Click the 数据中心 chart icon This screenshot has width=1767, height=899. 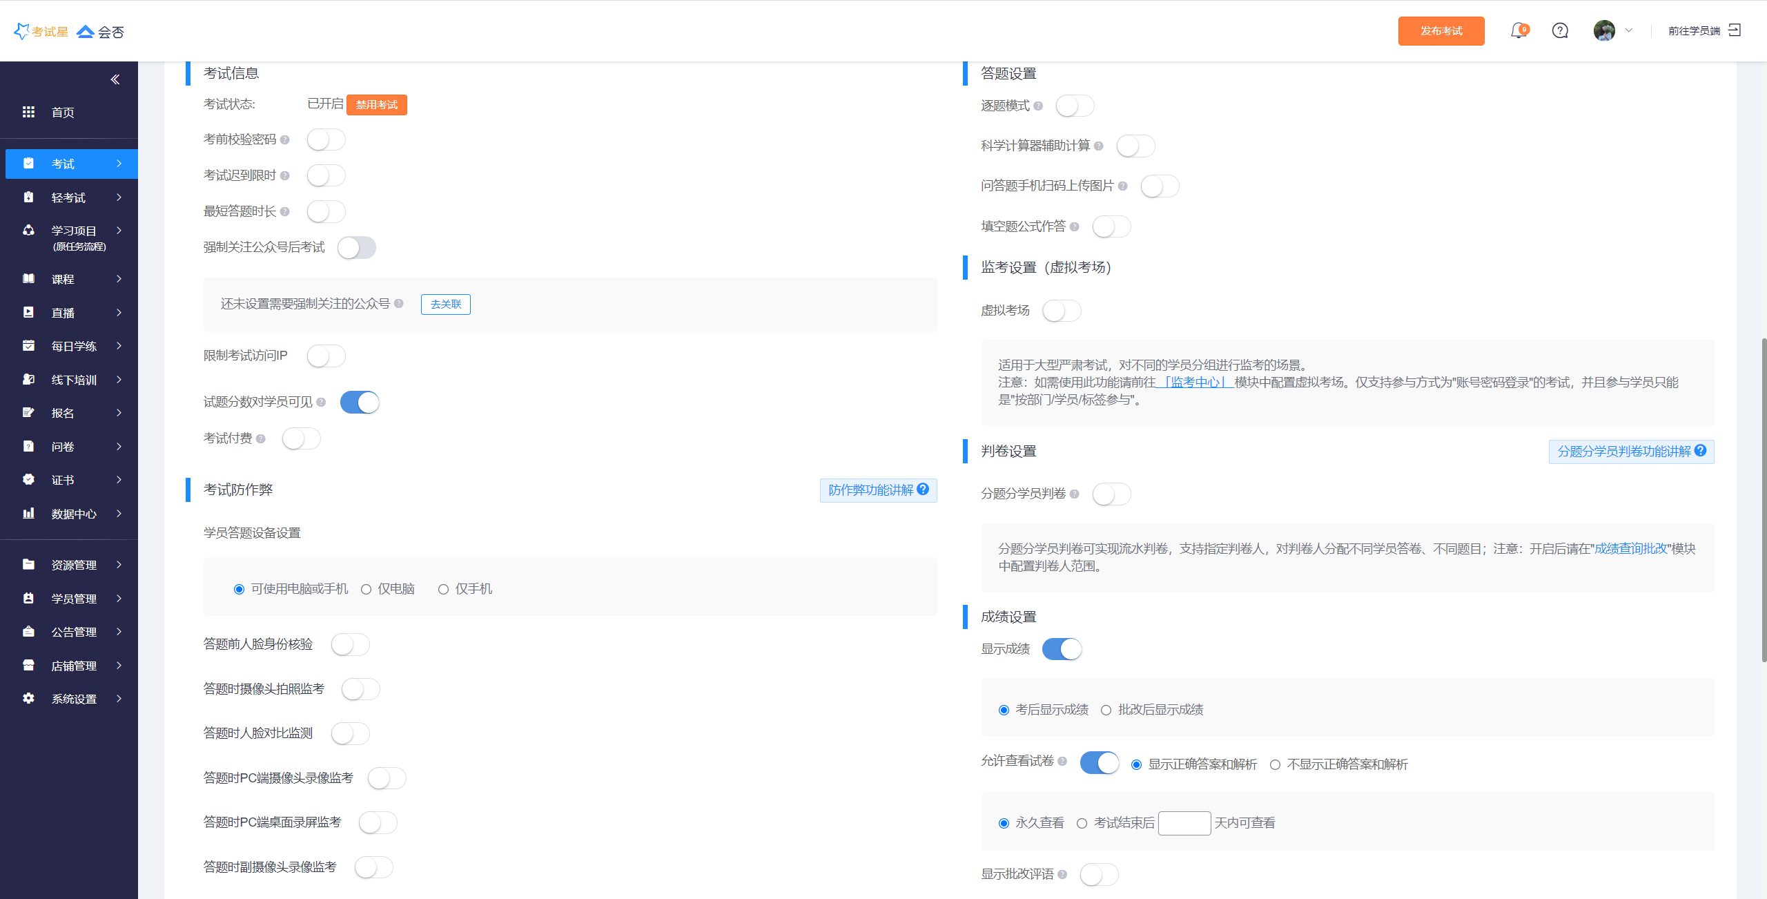pyautogui.click(x=28, y=513)
